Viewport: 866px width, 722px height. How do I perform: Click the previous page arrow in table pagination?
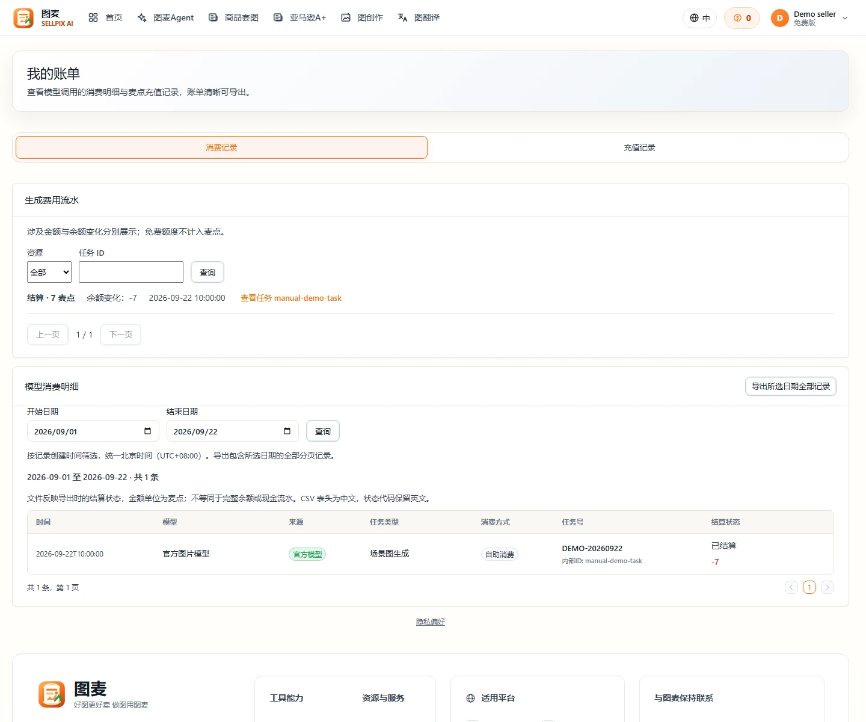[791, 587]
